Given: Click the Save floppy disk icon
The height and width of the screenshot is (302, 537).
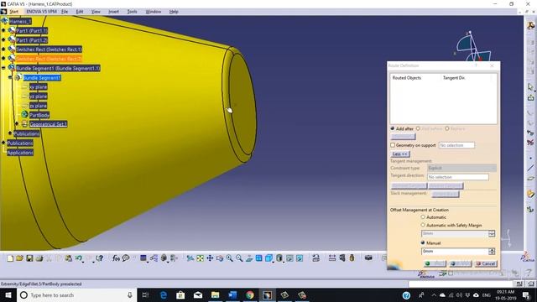Looking at the screenshot, I should (29, 258).
